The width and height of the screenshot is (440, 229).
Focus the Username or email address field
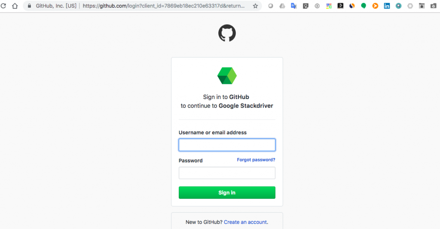pos(227,145)
